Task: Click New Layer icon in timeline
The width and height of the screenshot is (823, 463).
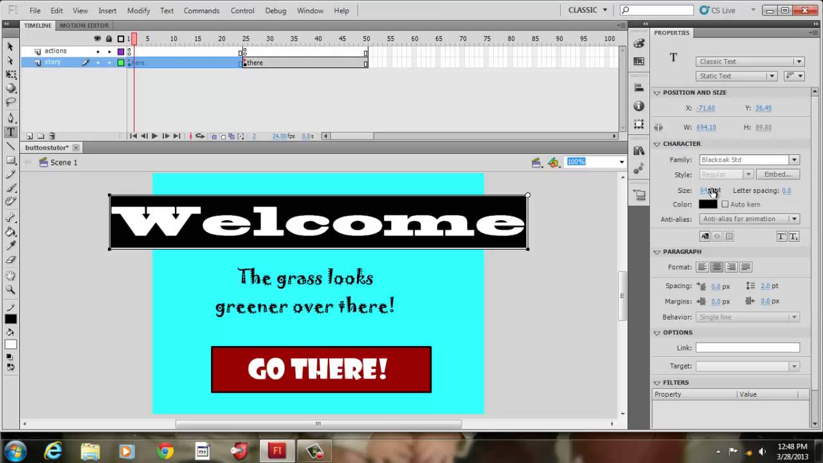Action: coord(29,136)
